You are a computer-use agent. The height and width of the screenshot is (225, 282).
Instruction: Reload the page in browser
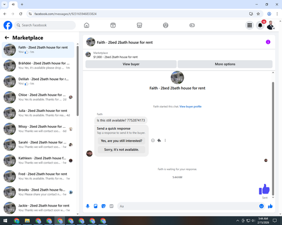(21, 14)
